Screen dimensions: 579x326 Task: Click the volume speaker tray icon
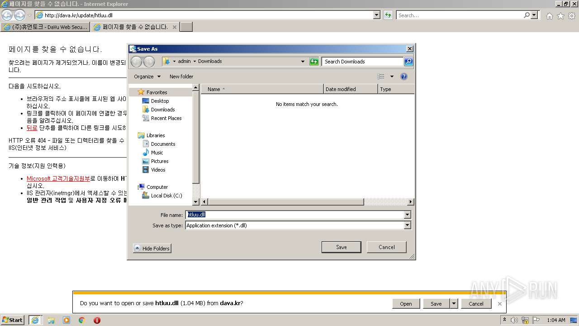(x=514, y=320)
